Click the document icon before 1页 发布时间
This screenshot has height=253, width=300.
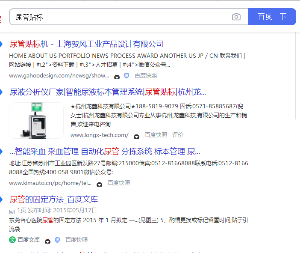click(x=12, y=212)
